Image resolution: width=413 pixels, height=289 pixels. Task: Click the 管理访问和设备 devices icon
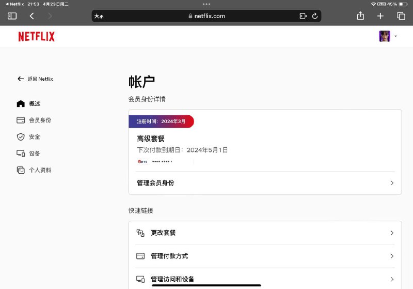[140, 279]
